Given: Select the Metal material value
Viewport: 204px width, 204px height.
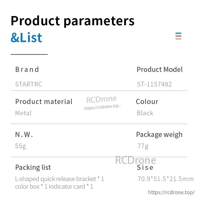Looking at the screenshot, I should click(23, 113).
